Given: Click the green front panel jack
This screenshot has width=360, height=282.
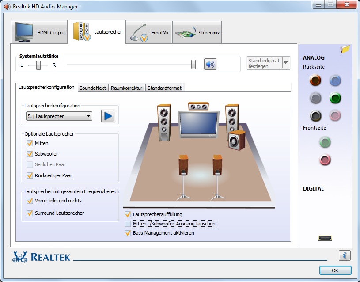Looking at the screenshot, I should (x=325, y=142).
